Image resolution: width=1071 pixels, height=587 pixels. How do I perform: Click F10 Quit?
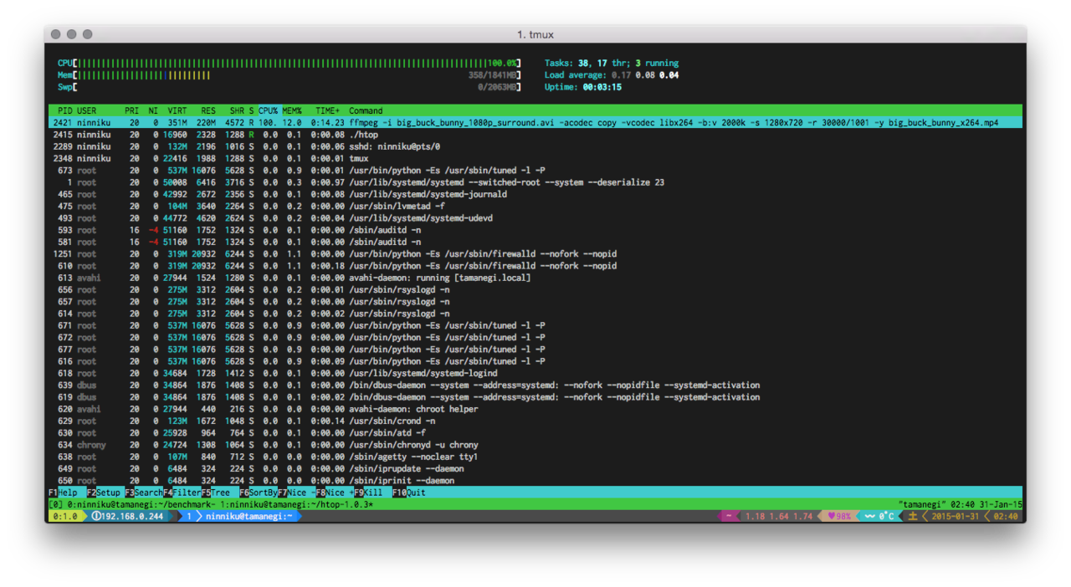tap(409, 493)
